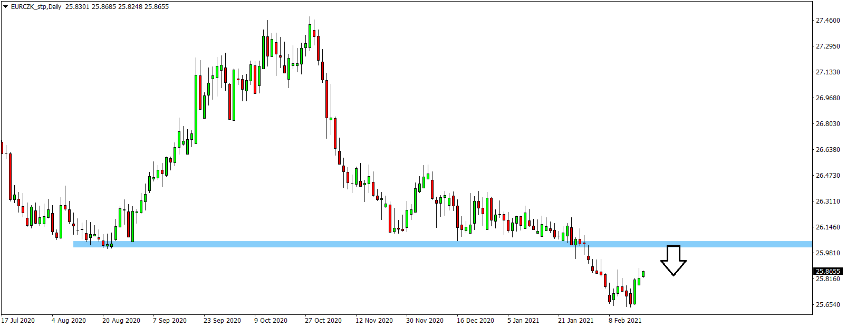Click the 17 Jul 2020 date label
The width and height of the screenshot is (846, 327).
coord(18,321)
